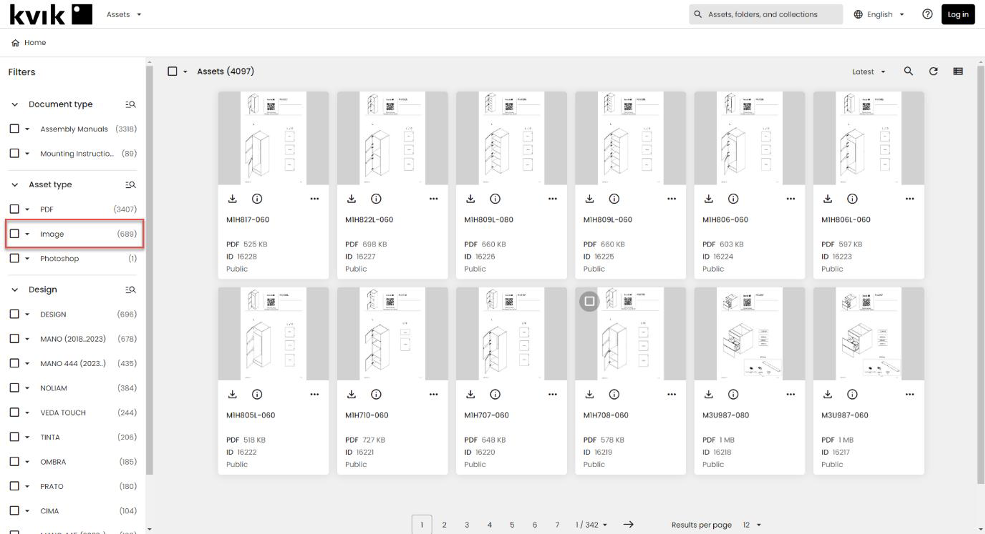Click the help question mark icon
Screen dimensions: 985x534
[x=927, y=14]
